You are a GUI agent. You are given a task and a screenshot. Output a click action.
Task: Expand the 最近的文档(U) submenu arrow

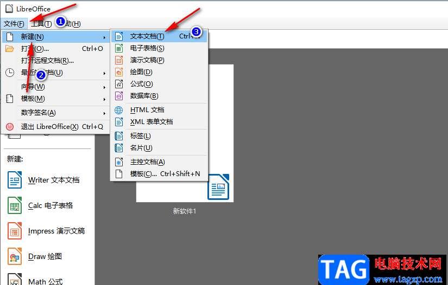coord(104,73)
